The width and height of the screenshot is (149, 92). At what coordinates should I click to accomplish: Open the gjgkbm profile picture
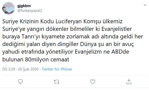8,8
